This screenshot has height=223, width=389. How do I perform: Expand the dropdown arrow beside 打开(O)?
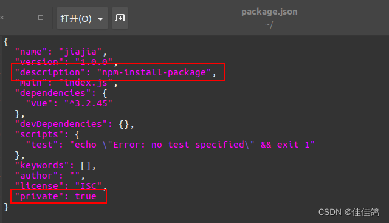100,19
